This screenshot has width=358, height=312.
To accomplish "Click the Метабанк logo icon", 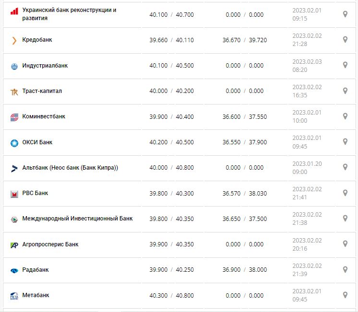I will 14,296.
